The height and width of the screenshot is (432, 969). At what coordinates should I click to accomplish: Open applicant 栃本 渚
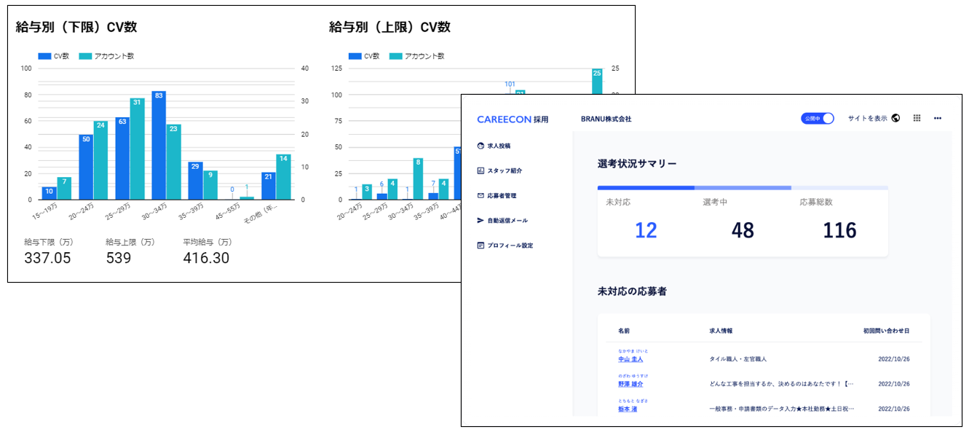pos(628,409)
